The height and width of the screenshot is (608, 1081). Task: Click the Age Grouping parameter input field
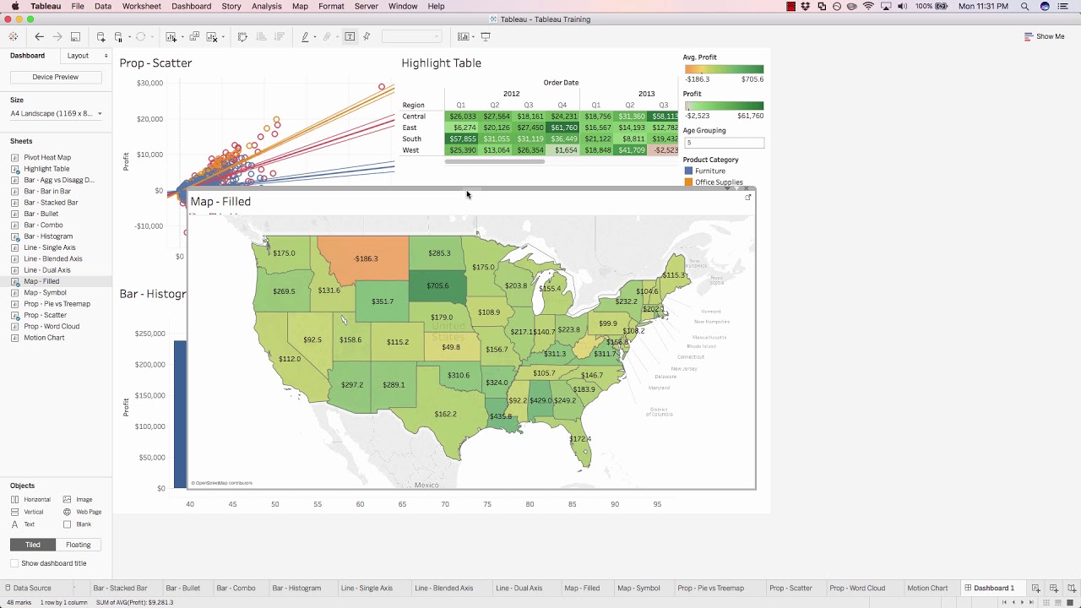pos(724,143)
